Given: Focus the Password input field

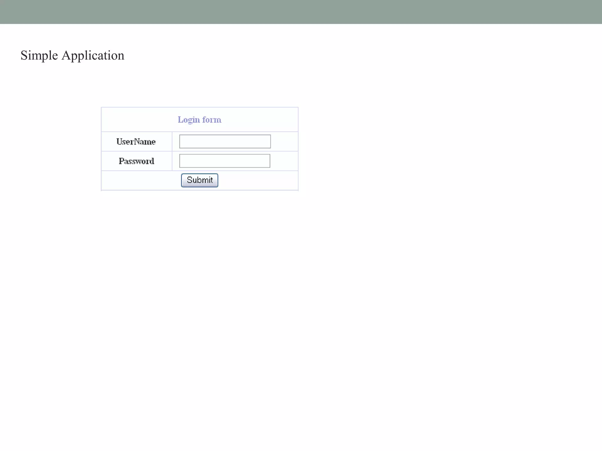Looking at the screenshot, I should [x=225, y=161].
